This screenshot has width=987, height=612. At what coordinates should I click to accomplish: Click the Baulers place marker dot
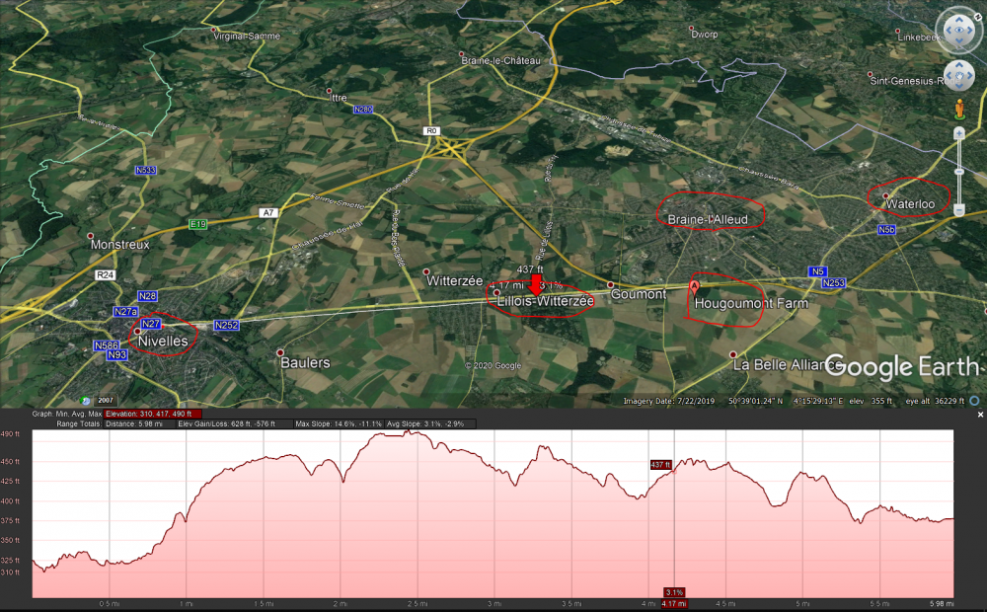280,352
